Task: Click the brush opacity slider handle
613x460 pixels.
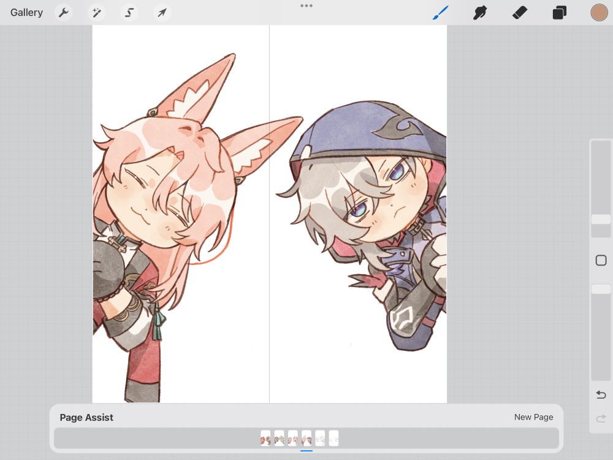Action: click(601, 289)
